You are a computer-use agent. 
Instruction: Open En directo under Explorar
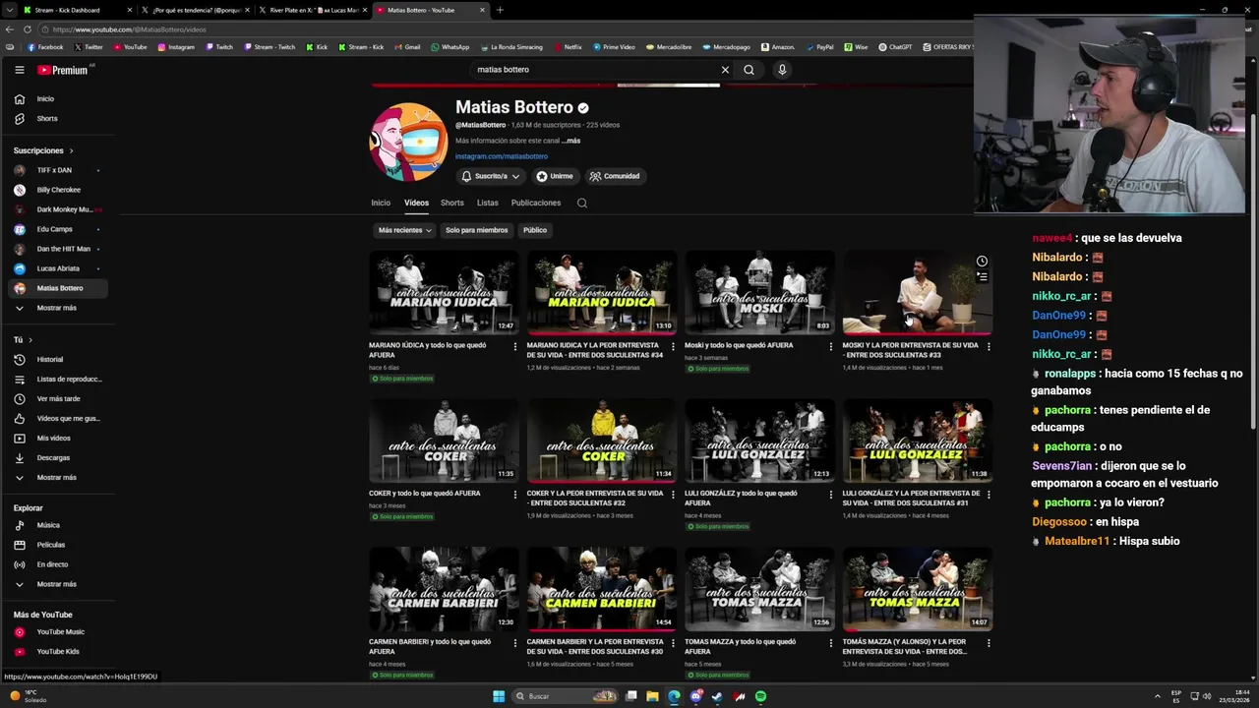(x=58, y=564)
